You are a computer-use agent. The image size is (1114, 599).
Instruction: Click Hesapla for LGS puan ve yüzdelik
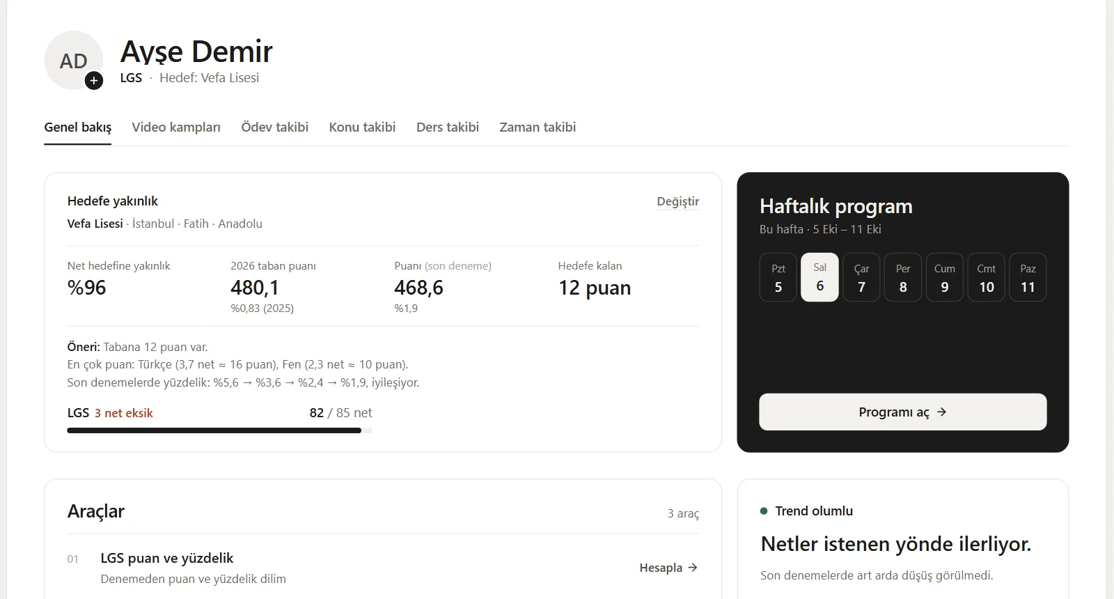(668, 568)
